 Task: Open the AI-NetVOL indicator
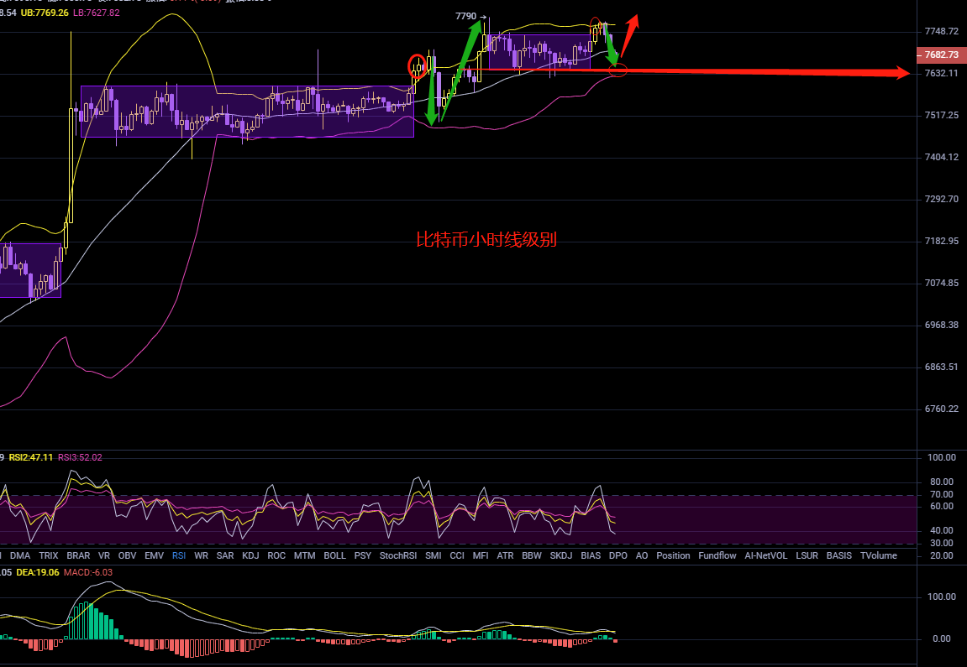[765, 555]
